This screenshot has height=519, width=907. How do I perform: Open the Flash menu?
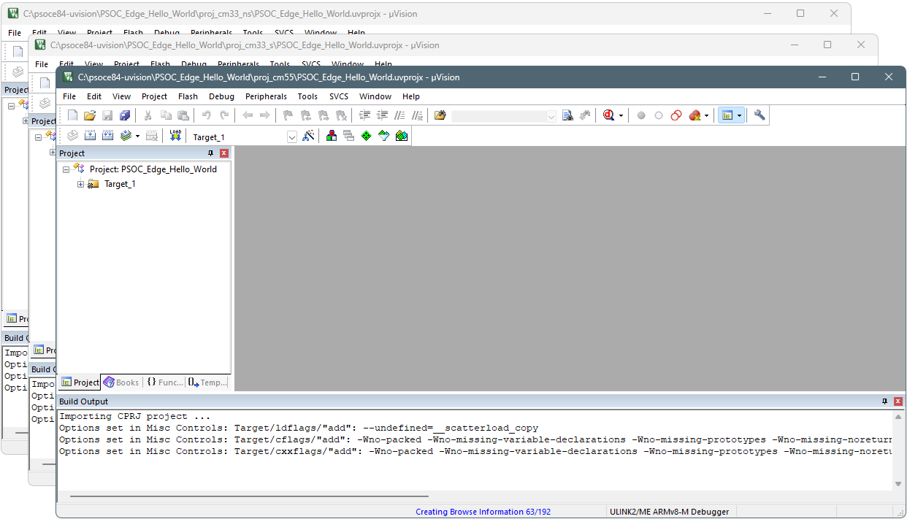coord(188,96)
